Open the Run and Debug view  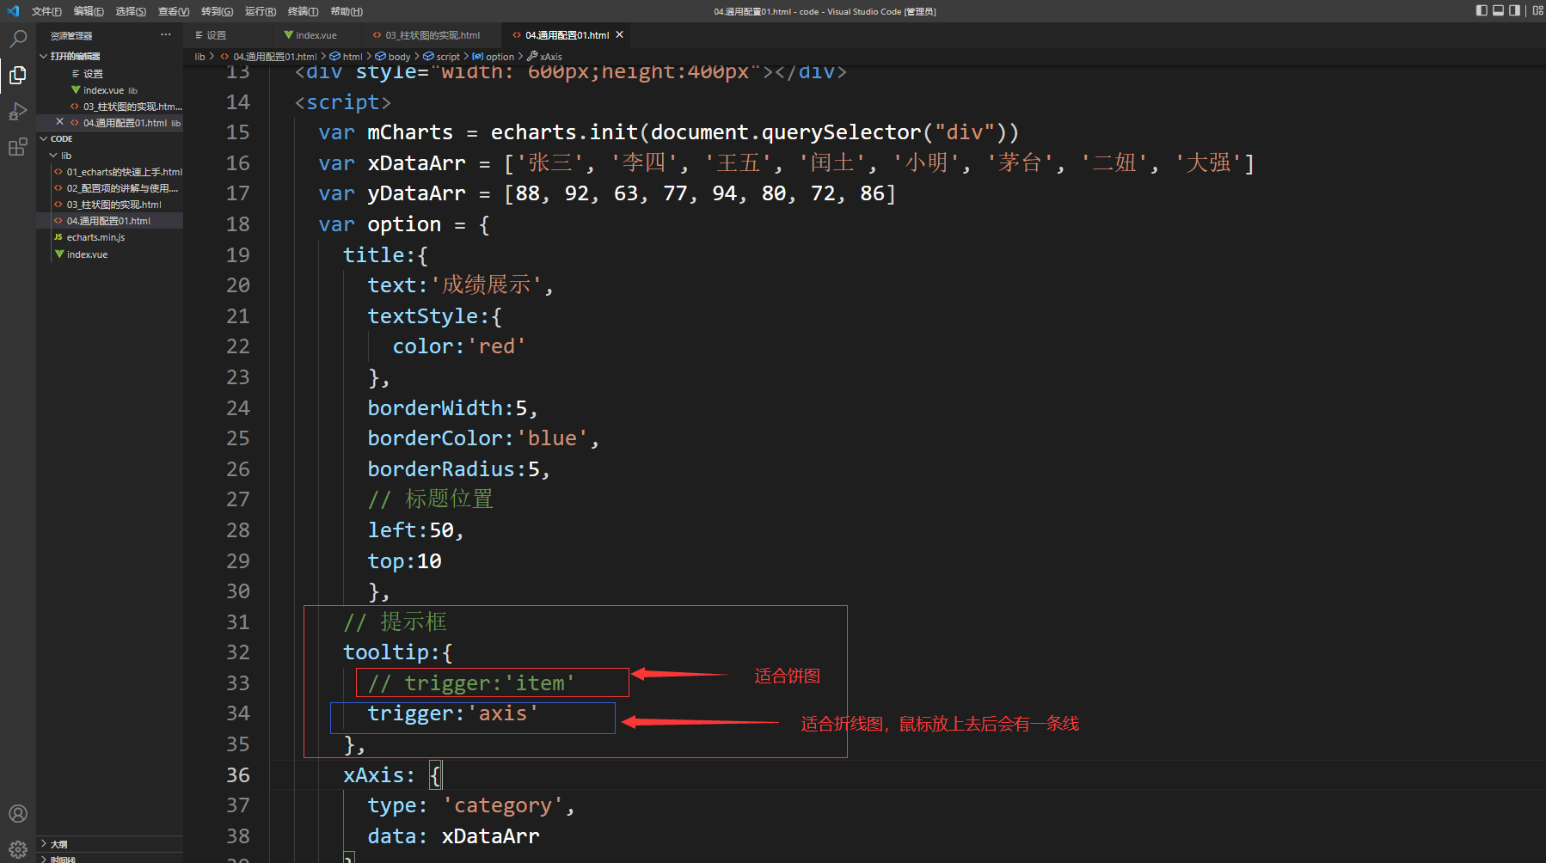point(17,112)
